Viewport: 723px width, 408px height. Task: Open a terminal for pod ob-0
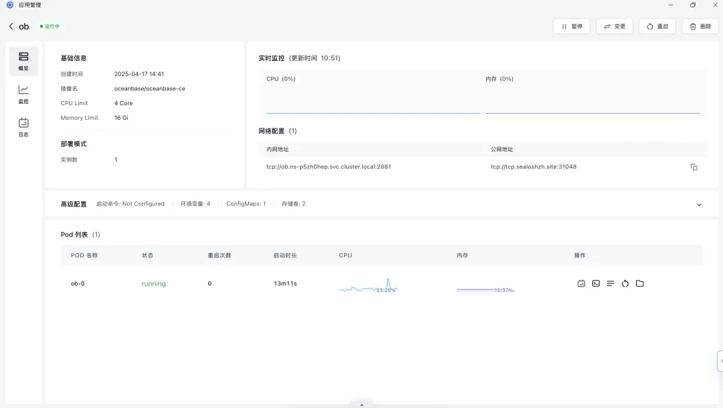click(596, 283)
